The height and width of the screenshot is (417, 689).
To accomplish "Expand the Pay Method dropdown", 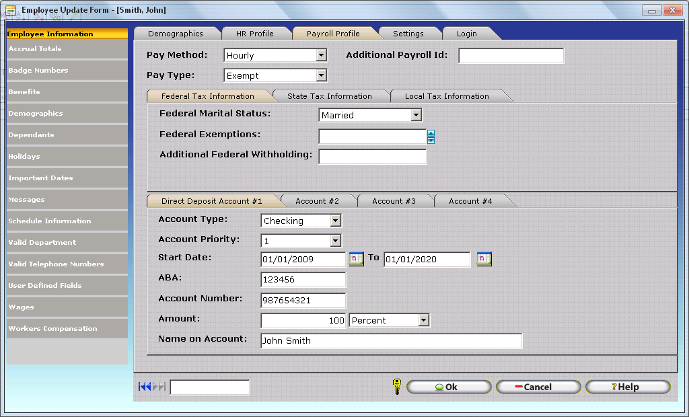I will (321, 55).
